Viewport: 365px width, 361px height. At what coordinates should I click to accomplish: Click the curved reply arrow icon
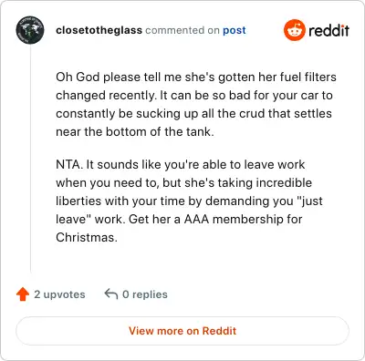pyautogui.click(x=111, y=294)
